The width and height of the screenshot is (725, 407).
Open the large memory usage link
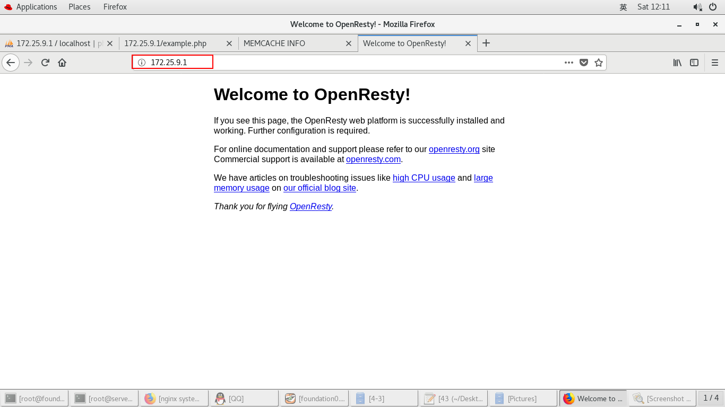pos(484,178)
